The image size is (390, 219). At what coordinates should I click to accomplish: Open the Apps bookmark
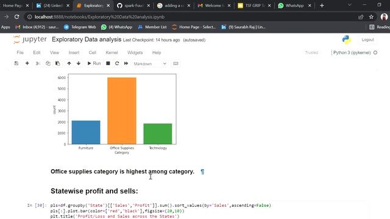point(5,27)
